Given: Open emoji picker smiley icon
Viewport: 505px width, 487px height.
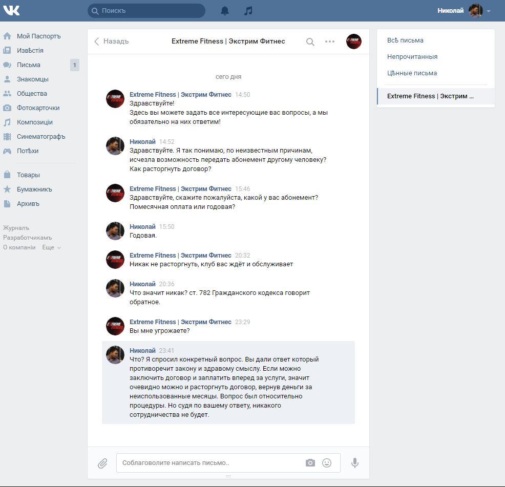Looking at the screenshot, I should pyautogui.click(x=327, y=463).
